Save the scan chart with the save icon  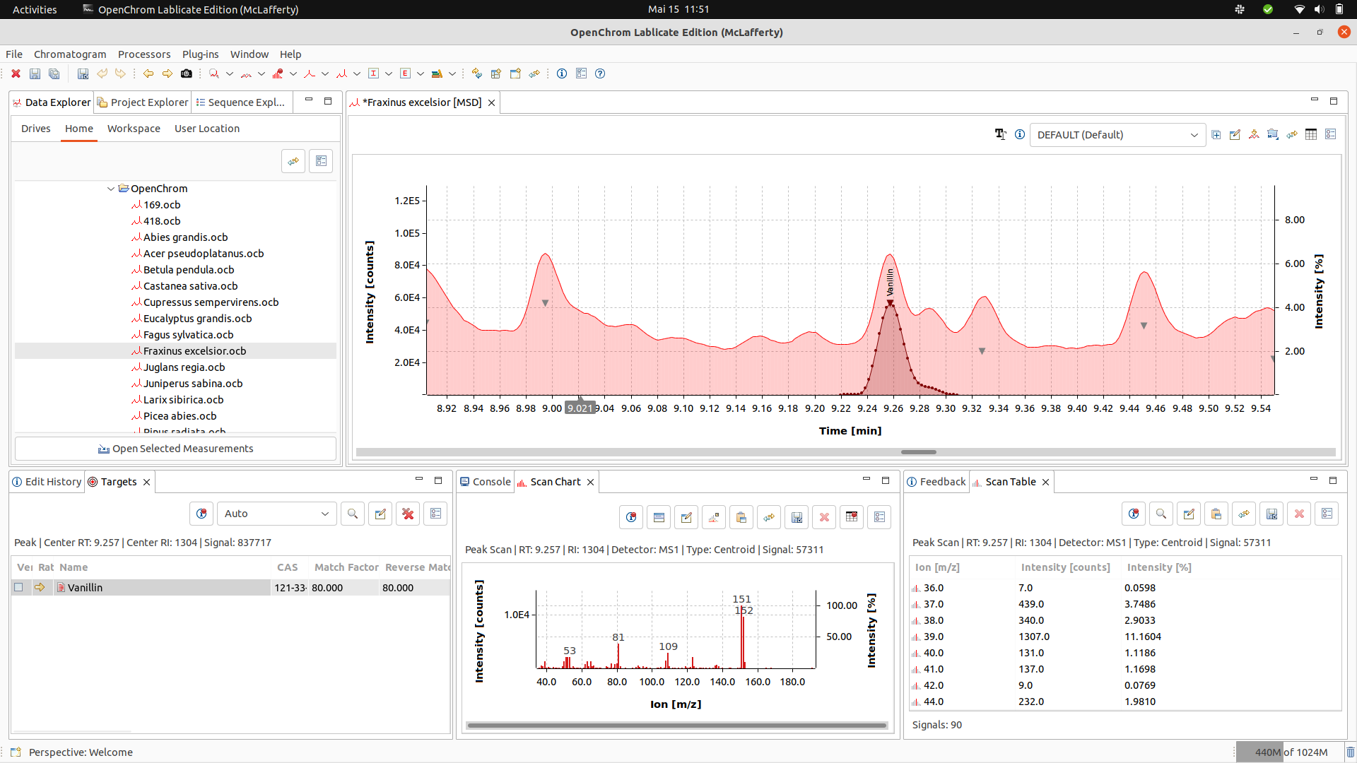(797, 516)
